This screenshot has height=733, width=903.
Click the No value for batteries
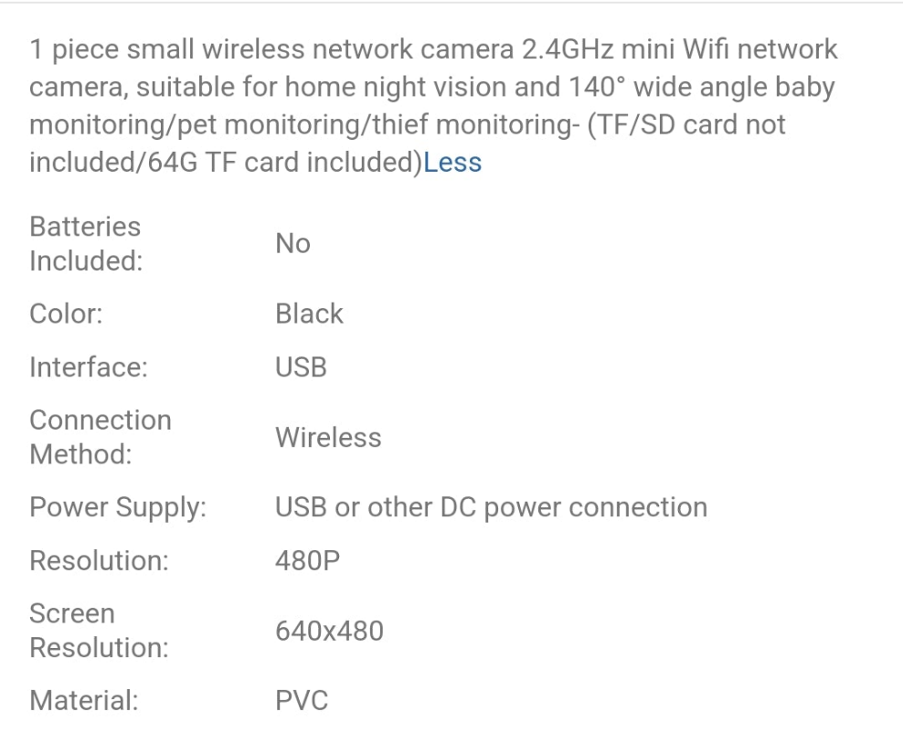pyautogui.click(x=292, y=243)
